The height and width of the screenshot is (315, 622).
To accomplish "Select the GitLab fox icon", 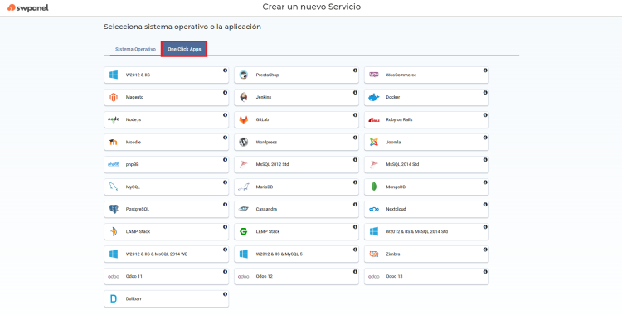I will coord(244,119).
